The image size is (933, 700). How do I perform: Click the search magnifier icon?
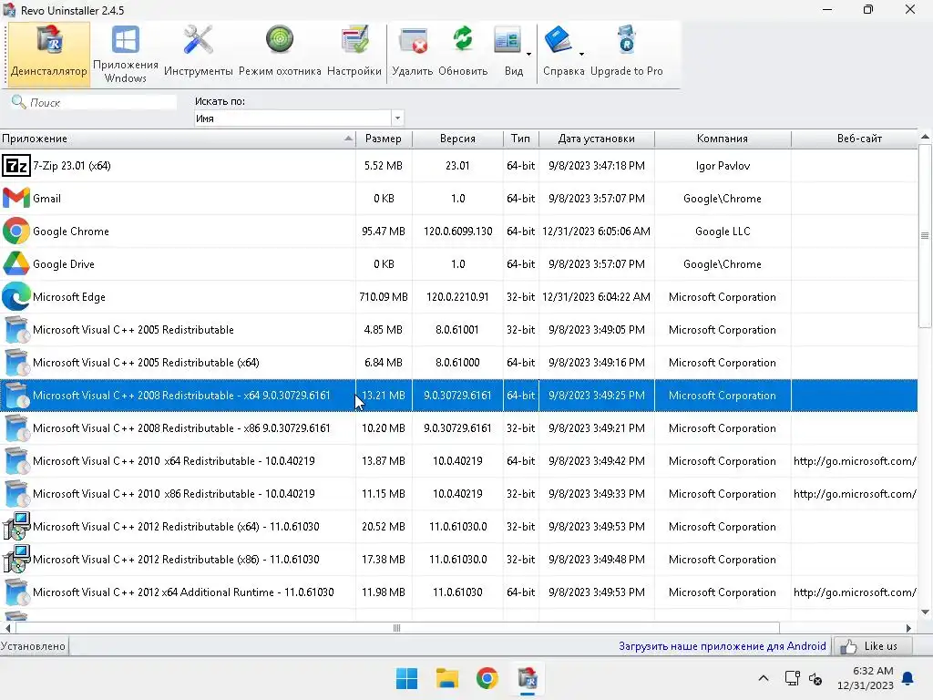click(18, 102)
